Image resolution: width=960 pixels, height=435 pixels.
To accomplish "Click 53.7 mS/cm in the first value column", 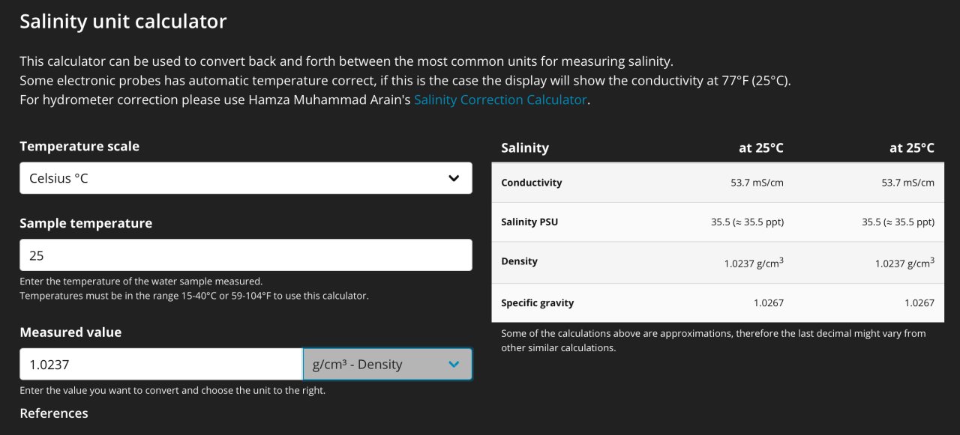I will click(757, 183).
